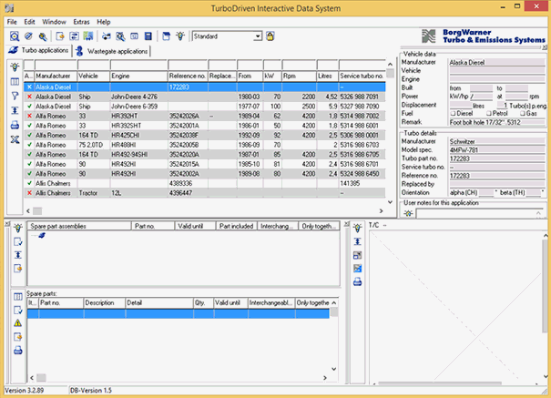This screenshot has width=551, height=398.
Task: Switch to the Wastegate applications tab
Action: [x=112, y=51]
